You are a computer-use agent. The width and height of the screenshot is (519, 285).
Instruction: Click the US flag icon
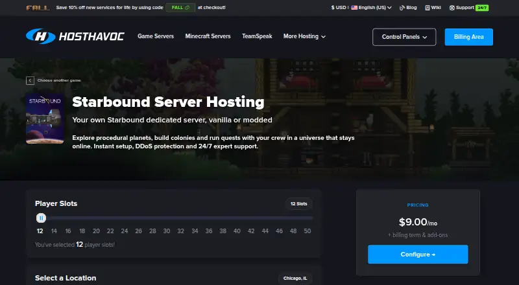pos(354,7)
